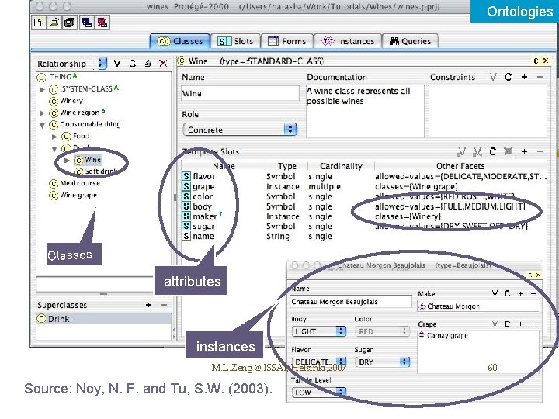The width and height of the screenshot is (559, 419).
Task: Click the Other Facets column header
Action: (460, 166)
